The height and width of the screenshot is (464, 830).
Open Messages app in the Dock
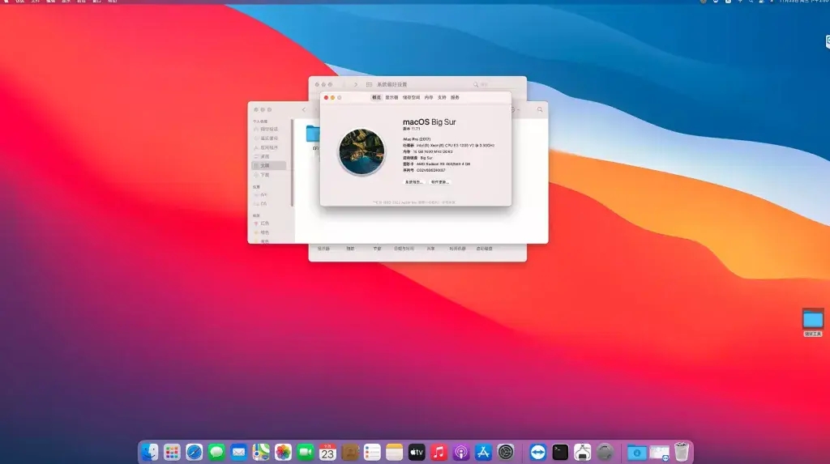pos(216,453)
